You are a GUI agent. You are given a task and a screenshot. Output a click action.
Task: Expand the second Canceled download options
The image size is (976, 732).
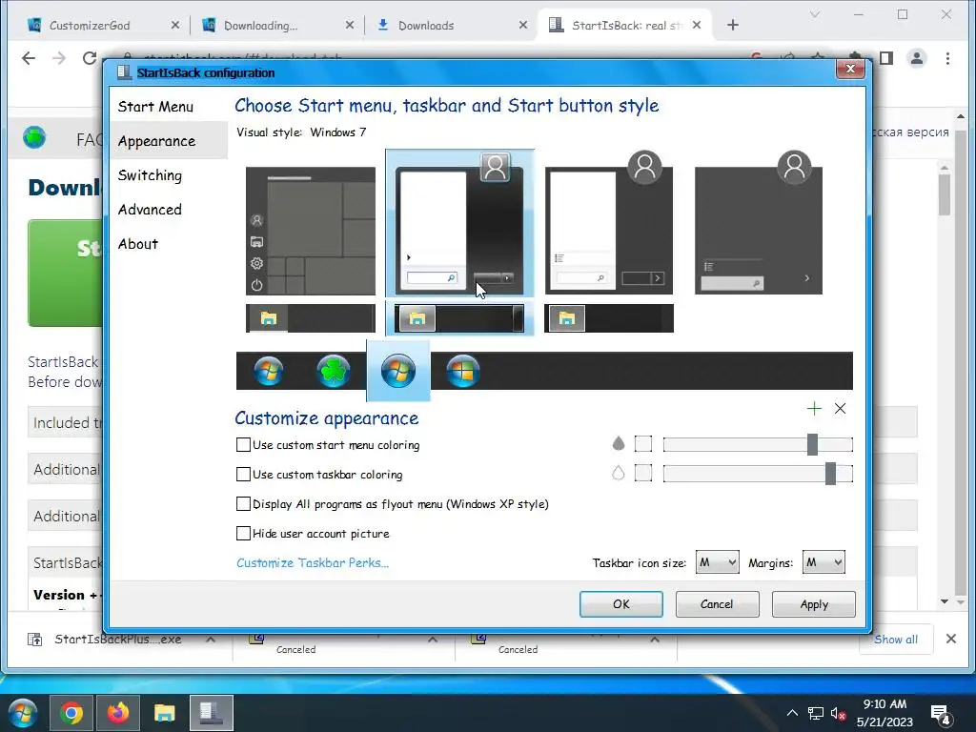point(655,640)
